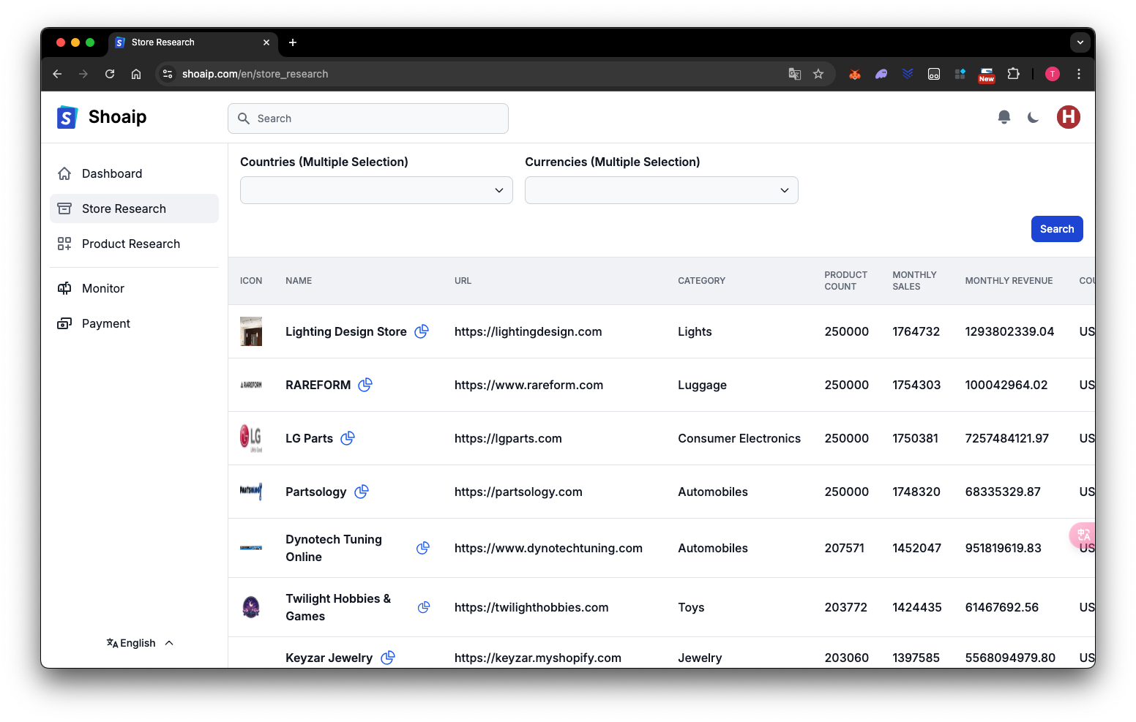
Task: Open the Dashboard sidebar item
Action: pos(112,173)
